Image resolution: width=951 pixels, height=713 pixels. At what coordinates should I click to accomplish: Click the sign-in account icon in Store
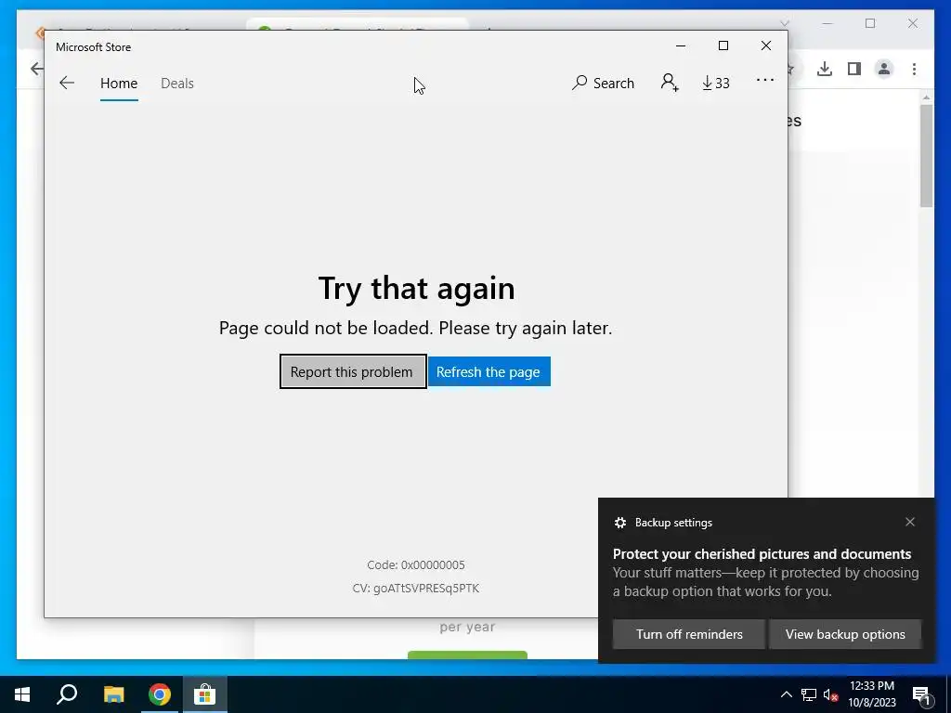point(670,83)
